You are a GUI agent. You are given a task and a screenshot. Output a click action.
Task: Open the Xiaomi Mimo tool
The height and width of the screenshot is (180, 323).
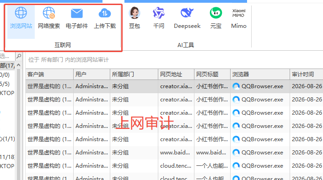[239, 18]
